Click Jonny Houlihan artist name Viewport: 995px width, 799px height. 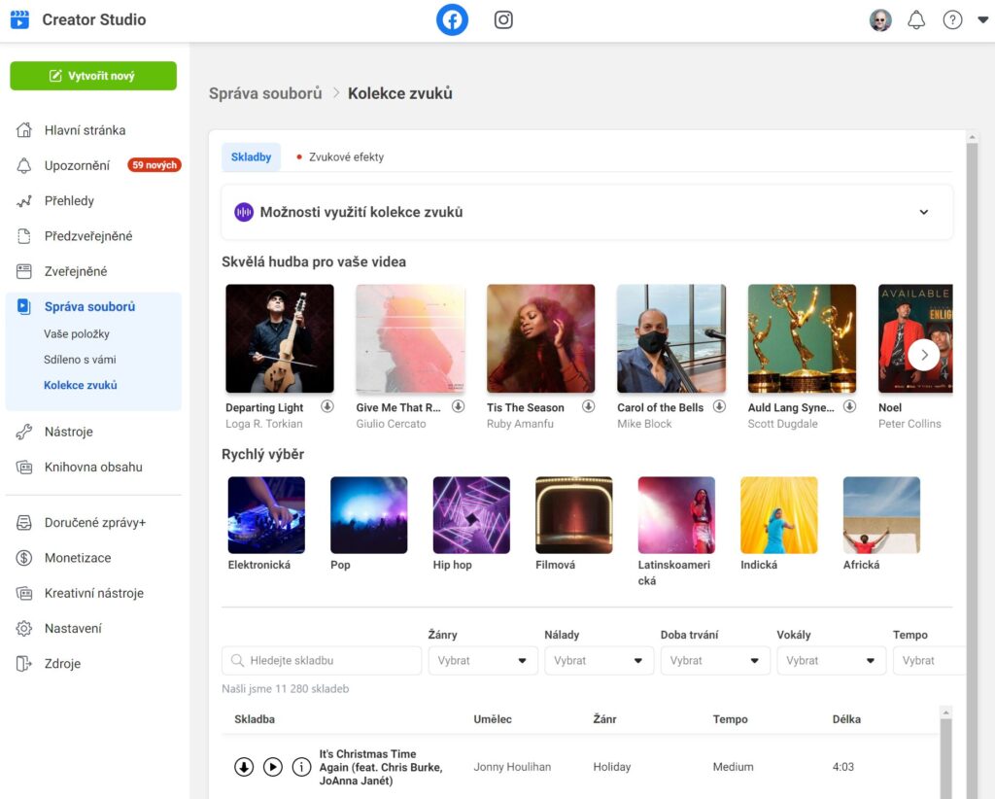512,767
